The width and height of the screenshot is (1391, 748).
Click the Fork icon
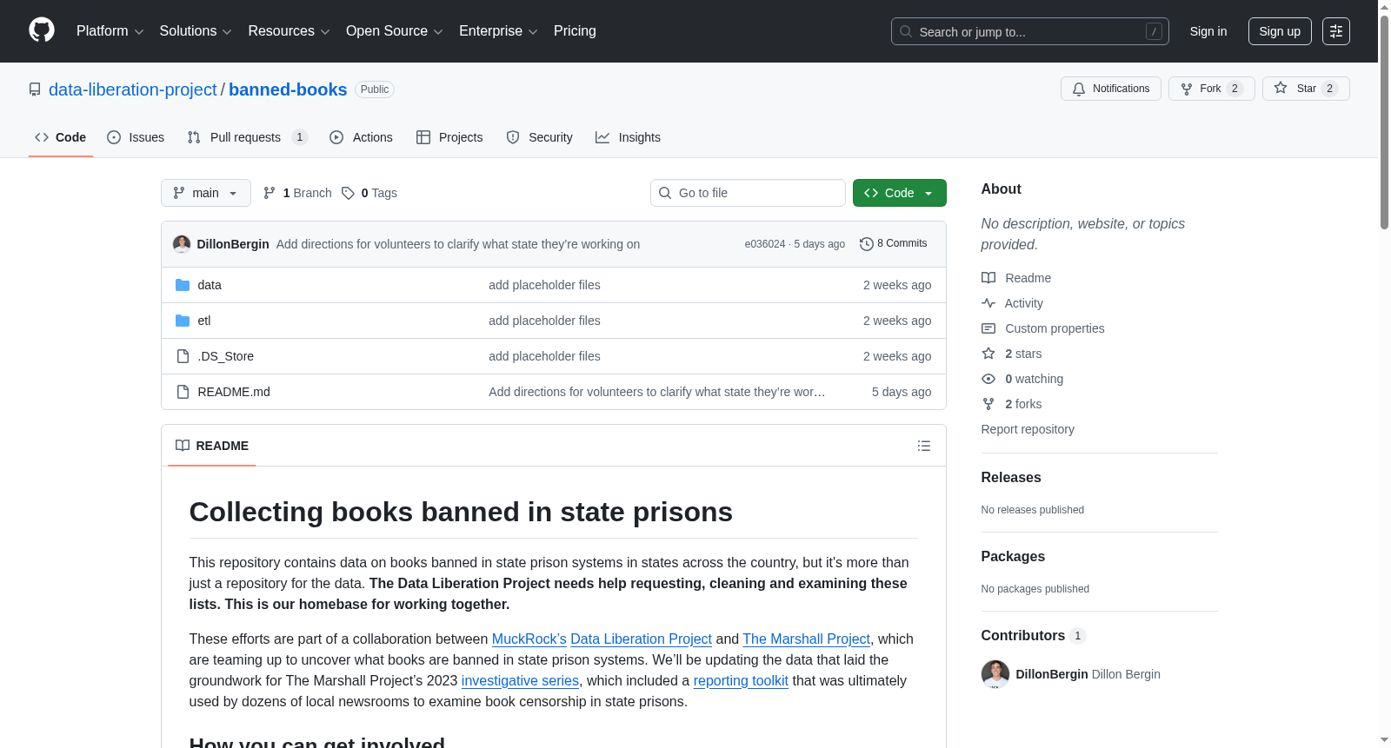[1187, 89]
